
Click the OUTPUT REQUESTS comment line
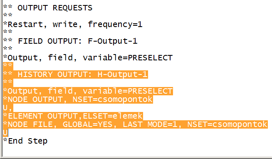point(48,8)
